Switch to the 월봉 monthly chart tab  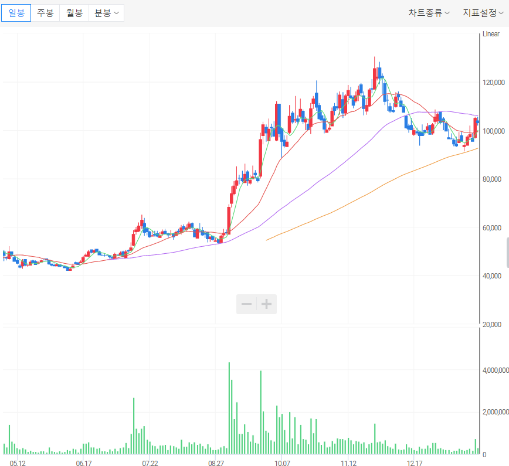pyautogui.click(x=74, y=13)
